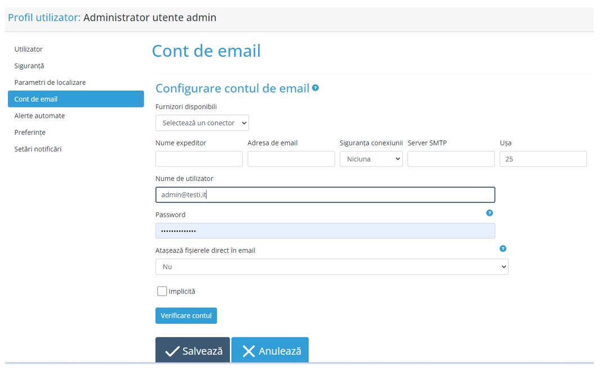Image resolution: width=601 pixels, height=385 pixels.
Task: Click into the Adresa de email field
Action: [x=291, y=159]
